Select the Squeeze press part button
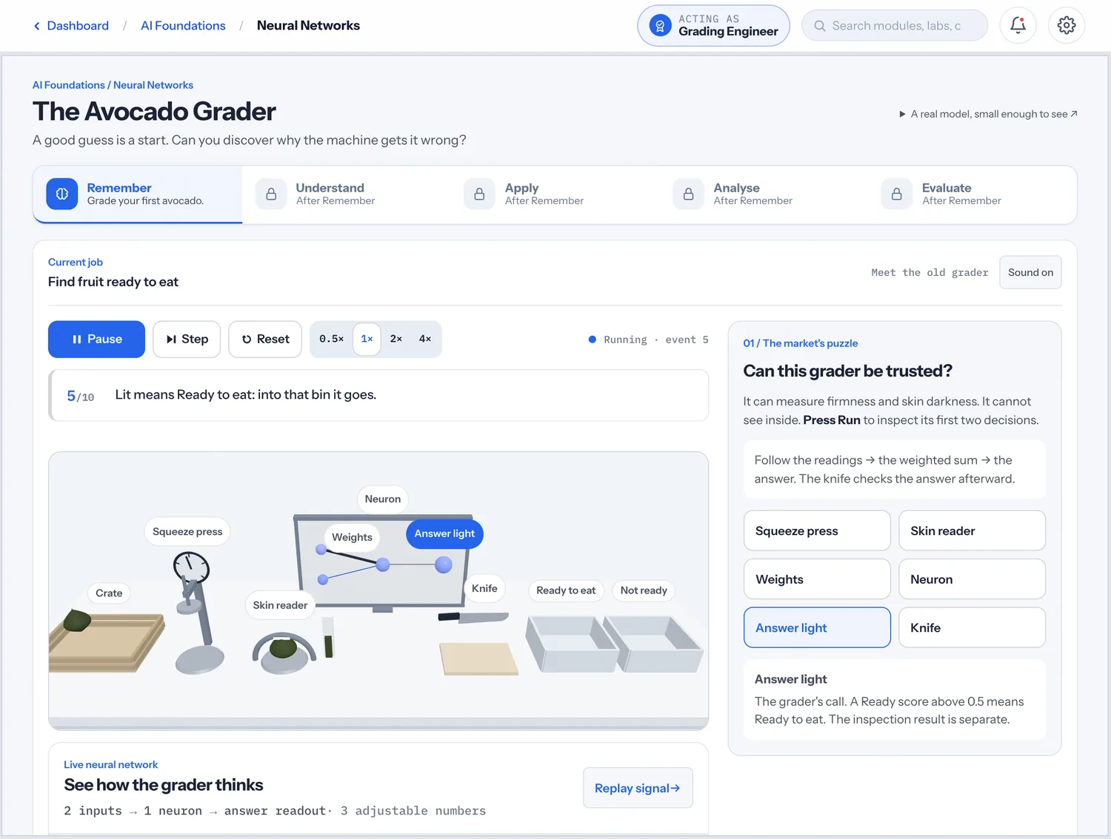The height and width of the screenshot is (839, 1111). point(817,530)
